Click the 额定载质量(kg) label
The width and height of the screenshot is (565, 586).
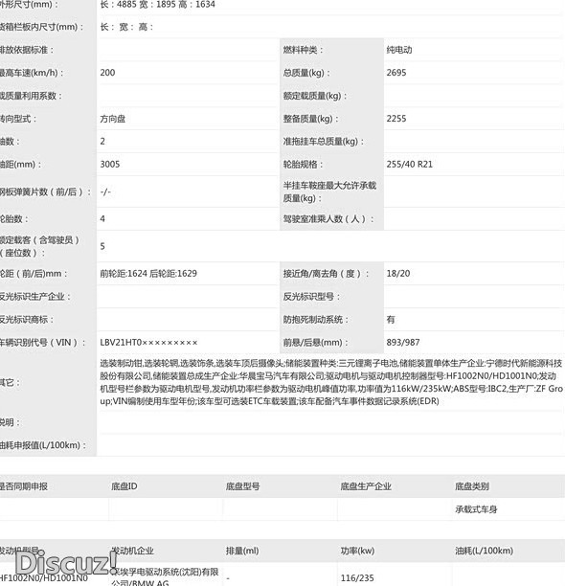pyautogui.click(x=315, y=96)
